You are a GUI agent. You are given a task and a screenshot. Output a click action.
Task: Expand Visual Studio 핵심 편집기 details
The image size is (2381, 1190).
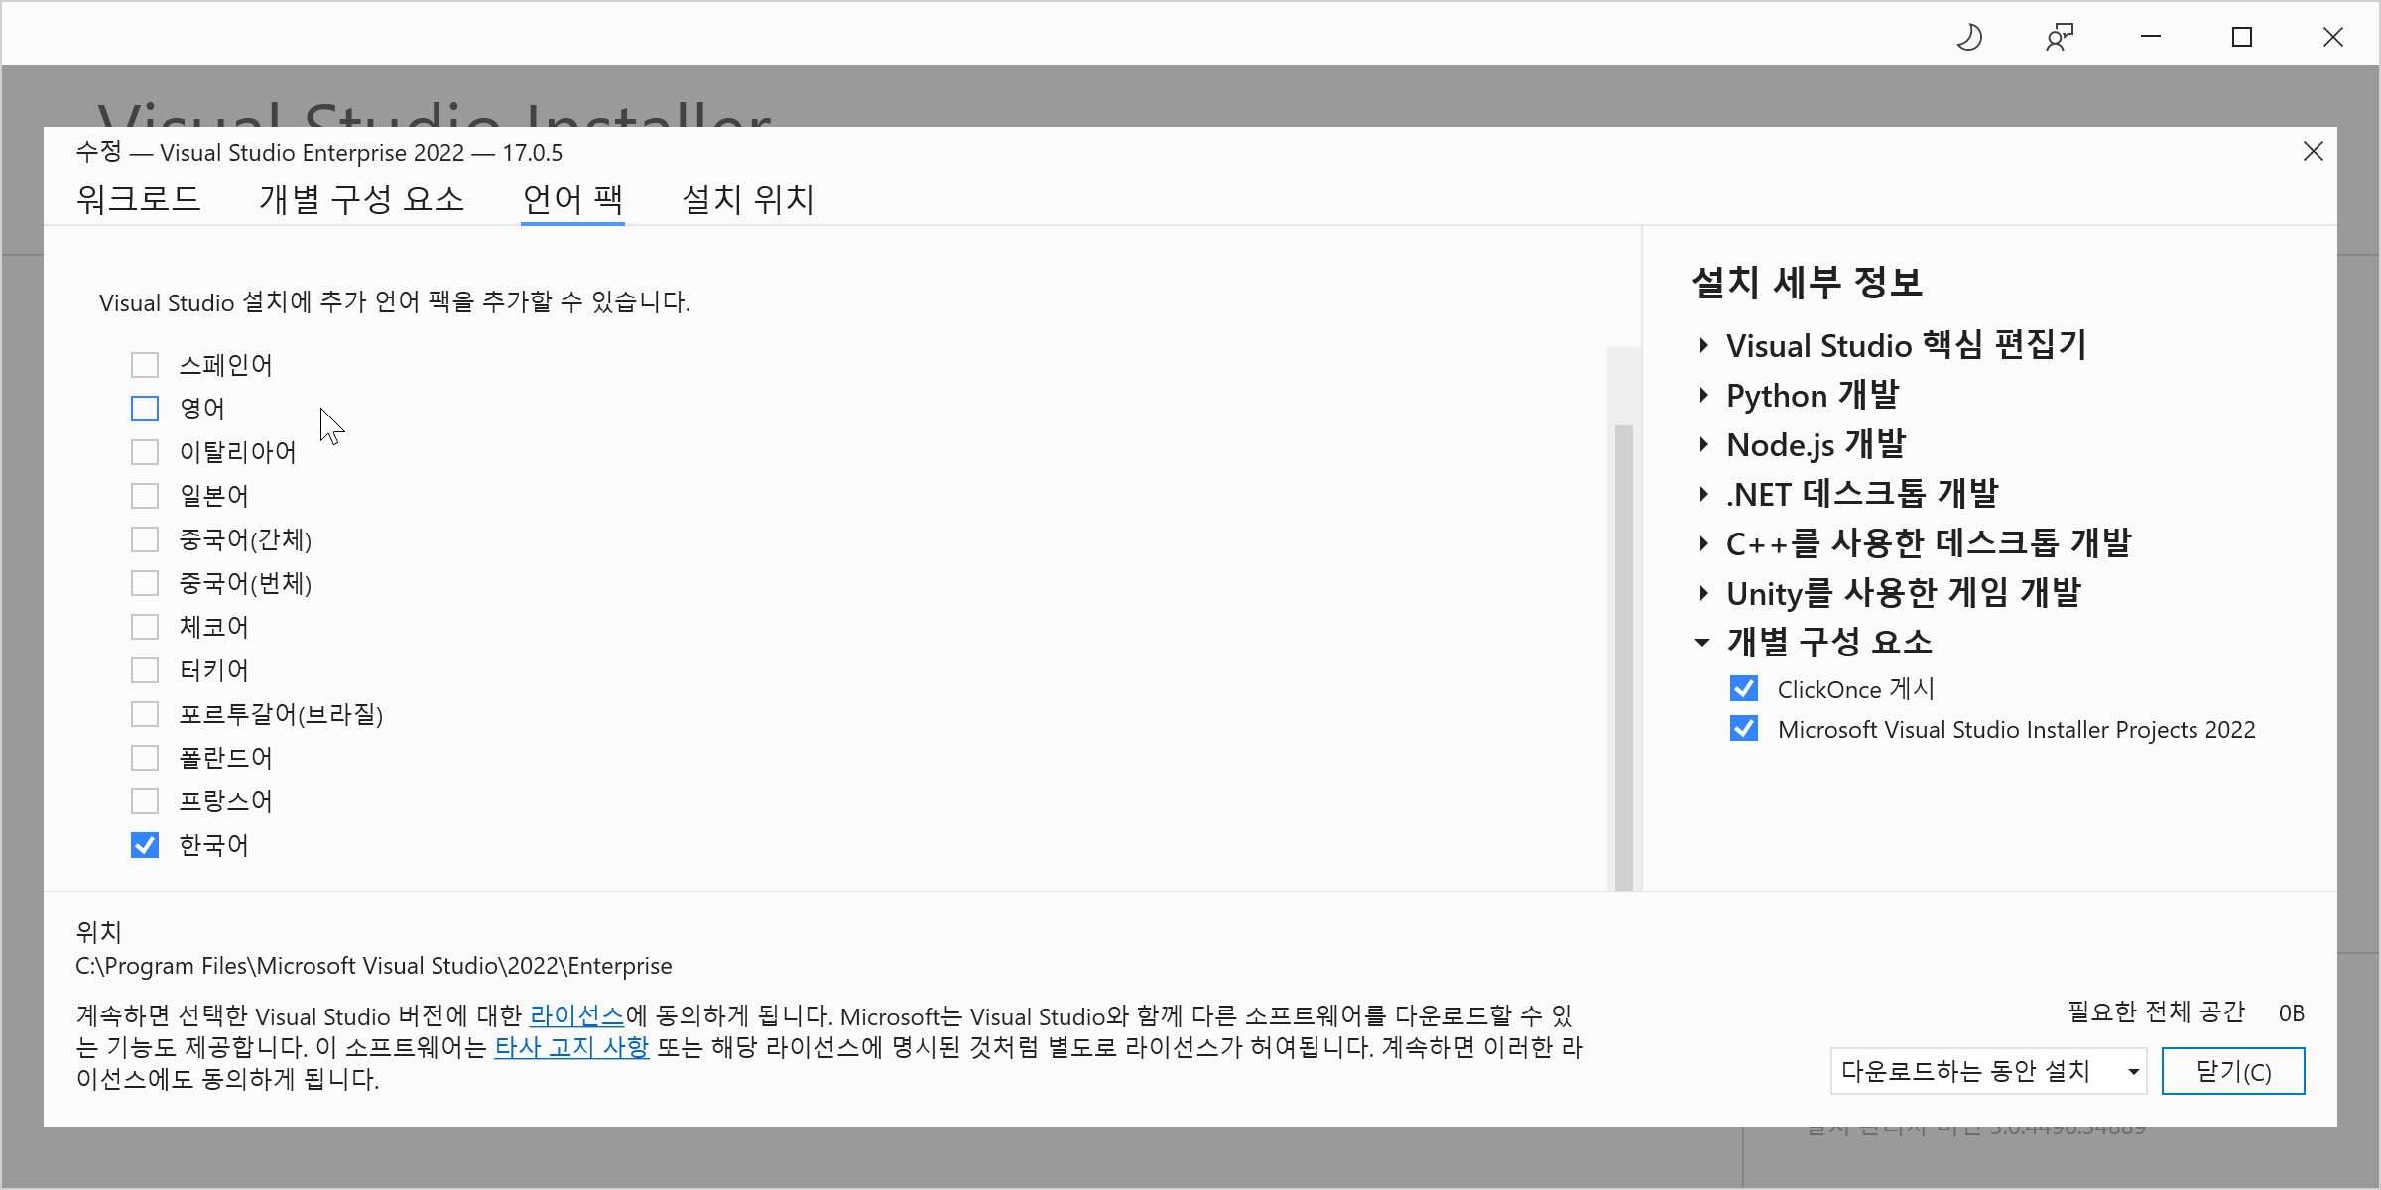coord(1703,345)
